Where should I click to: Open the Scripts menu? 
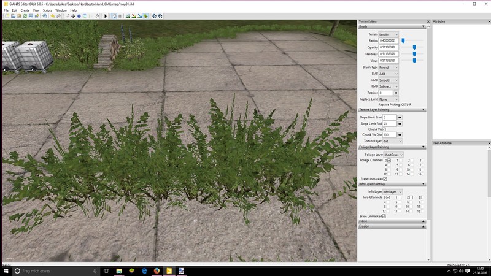click(47, 10)
